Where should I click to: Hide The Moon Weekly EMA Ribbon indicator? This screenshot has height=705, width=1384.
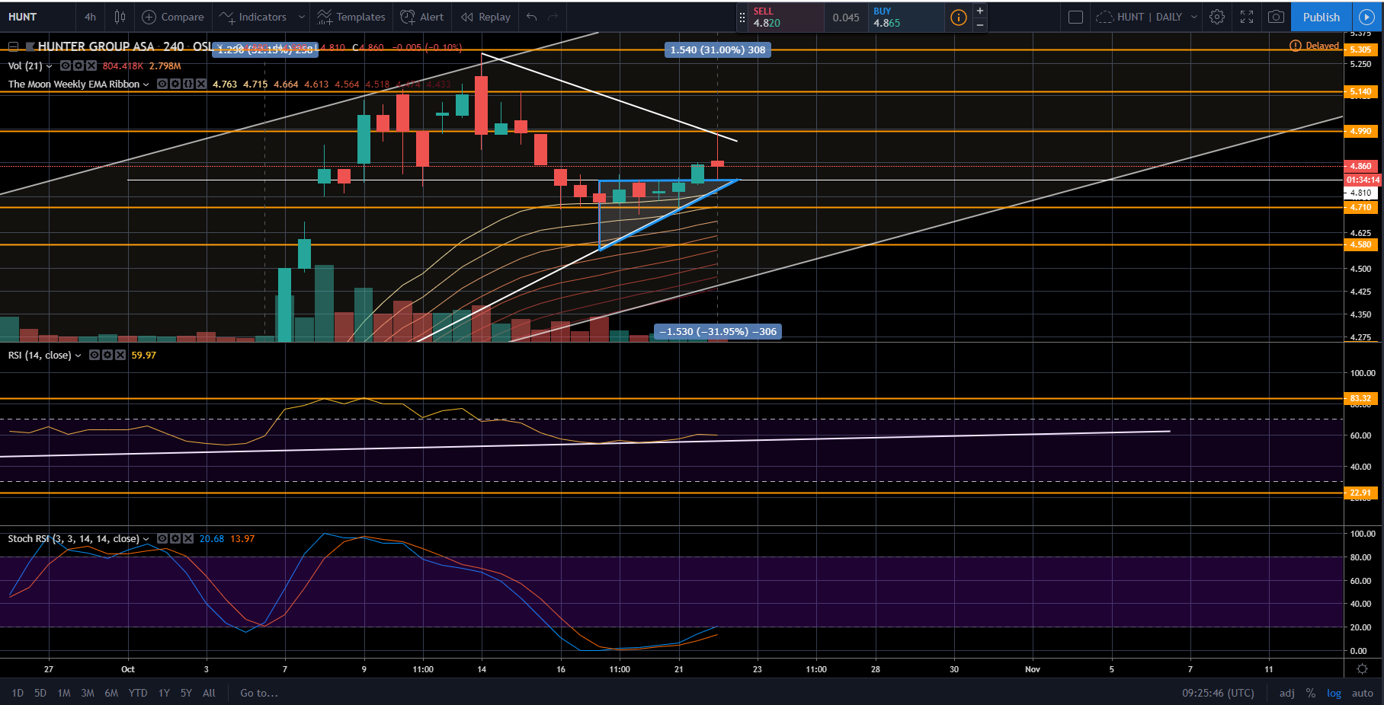(x=162, y=85)
